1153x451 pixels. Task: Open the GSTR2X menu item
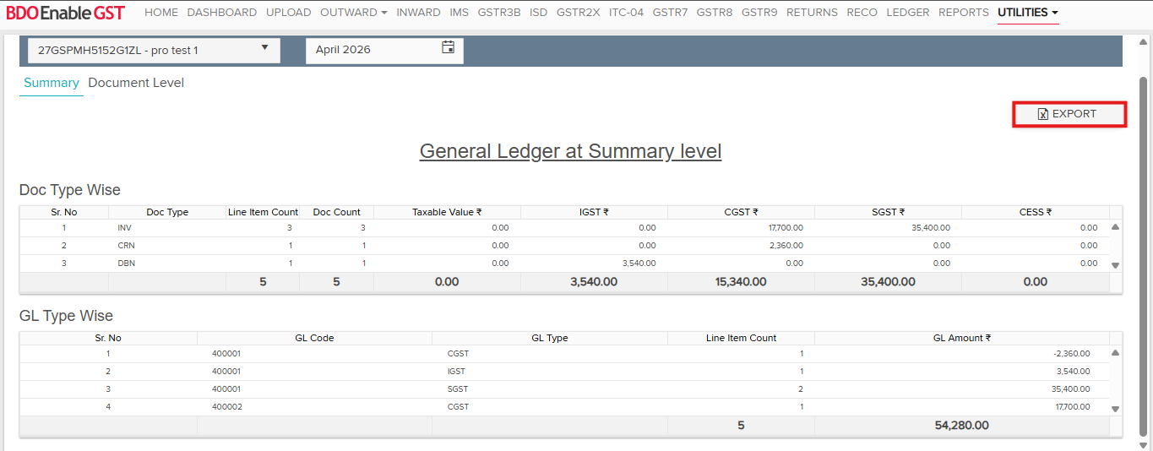(579, 13)
